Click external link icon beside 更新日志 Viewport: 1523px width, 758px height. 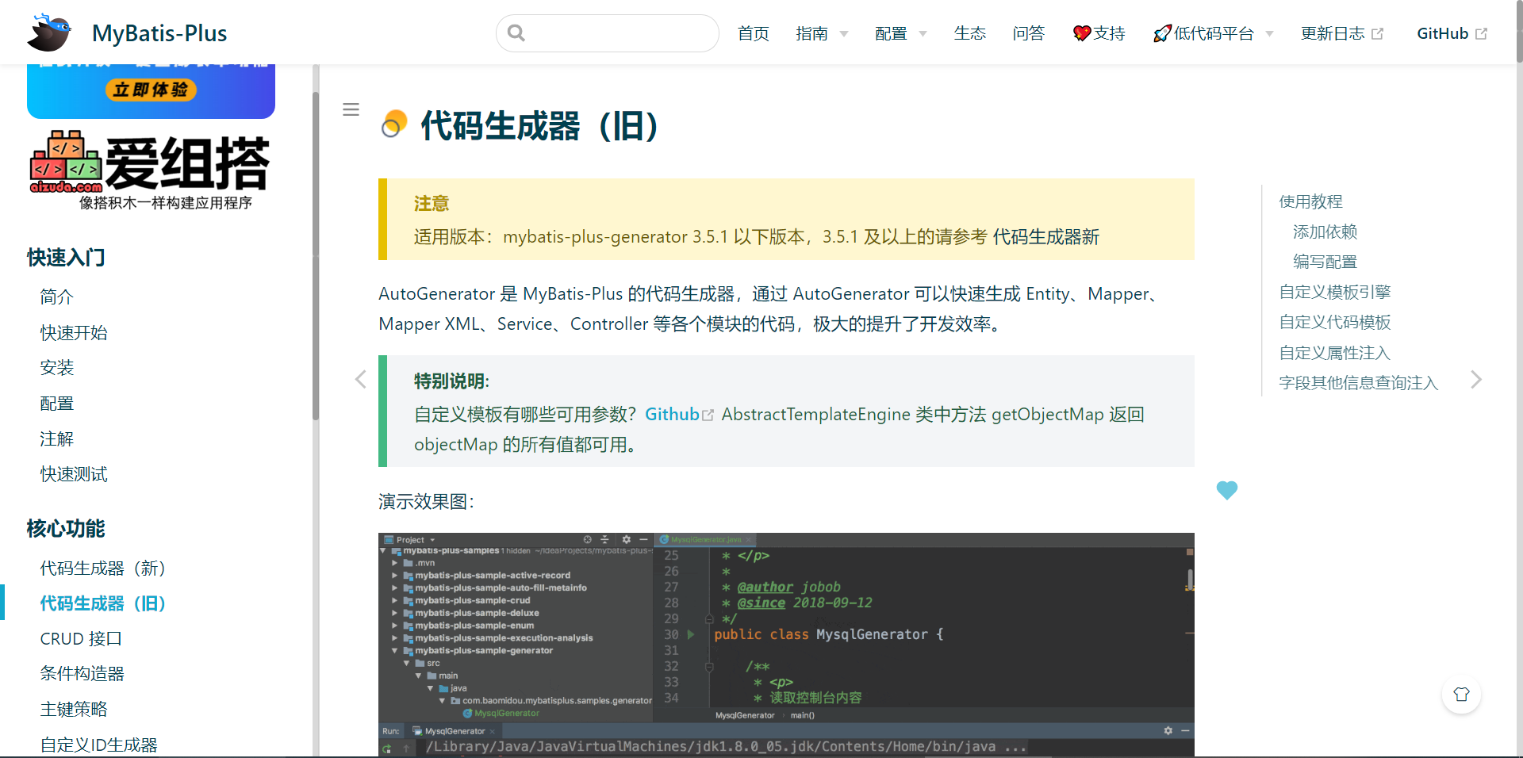(1377, 34)
